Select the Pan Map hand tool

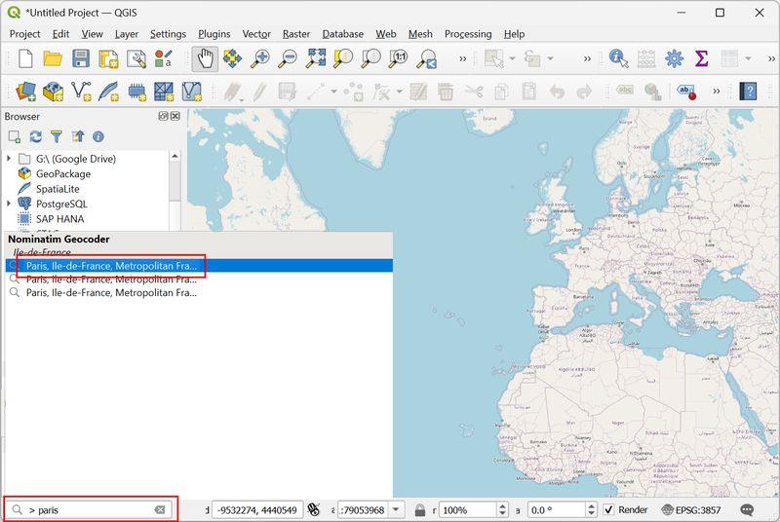(x=205, y=58)
